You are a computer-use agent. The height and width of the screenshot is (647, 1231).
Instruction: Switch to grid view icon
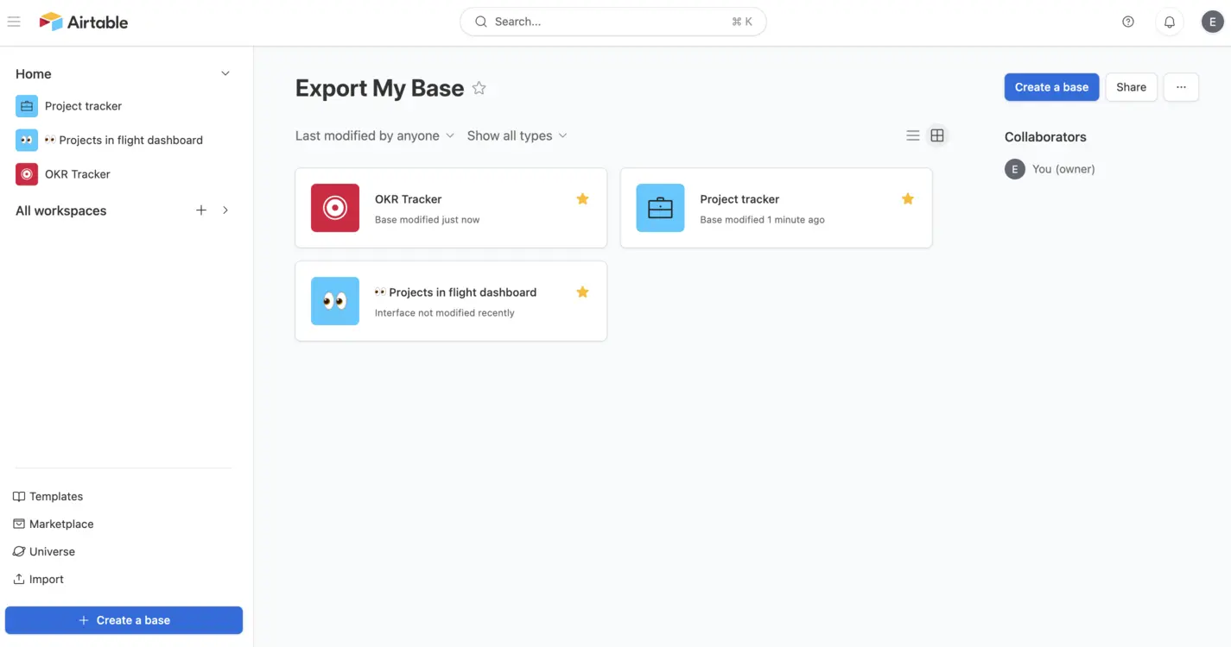tap(936, 135)
